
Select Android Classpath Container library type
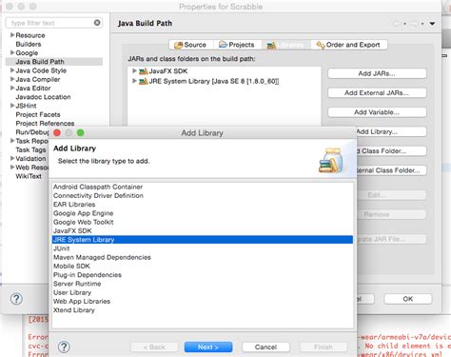click(203, 187)
